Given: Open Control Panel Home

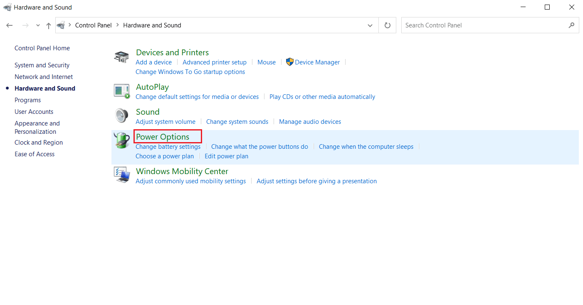Looking at the screenshot, I should click(x=42, y=48).
